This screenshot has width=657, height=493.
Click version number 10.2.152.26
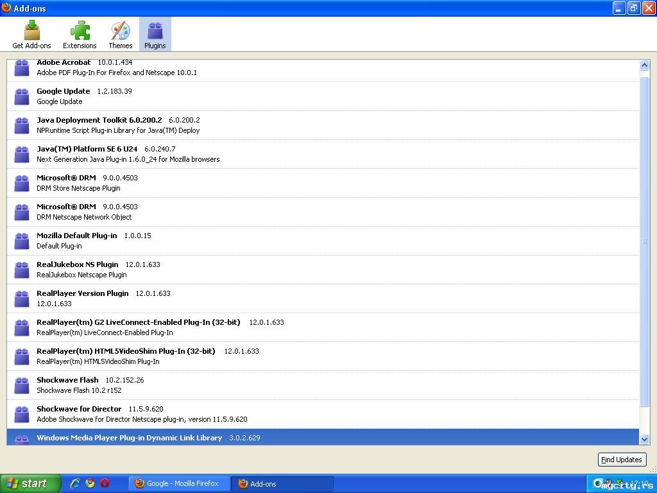[x=124, y=380]
